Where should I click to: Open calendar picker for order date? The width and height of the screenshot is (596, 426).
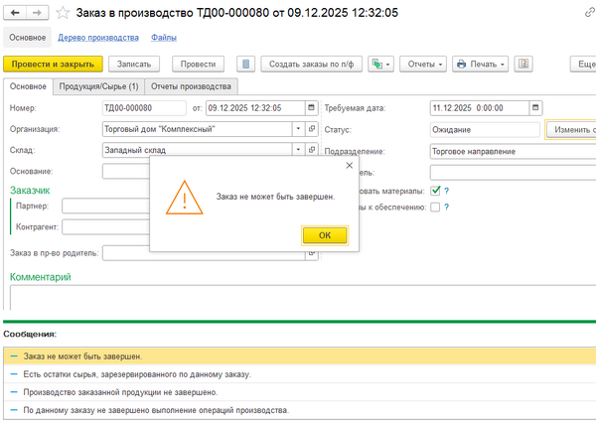pos(310,107)
